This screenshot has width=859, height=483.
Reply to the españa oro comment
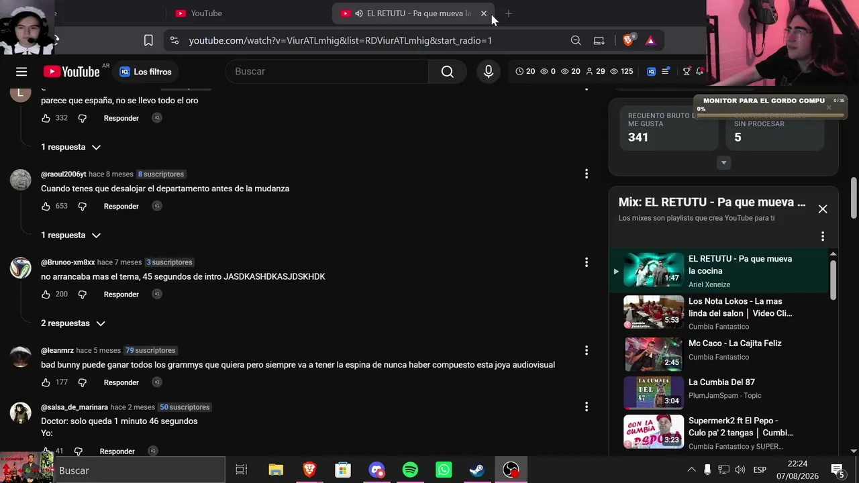121,118
